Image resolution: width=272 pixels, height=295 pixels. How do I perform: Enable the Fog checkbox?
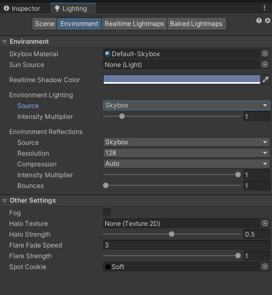tap(107, 212)
